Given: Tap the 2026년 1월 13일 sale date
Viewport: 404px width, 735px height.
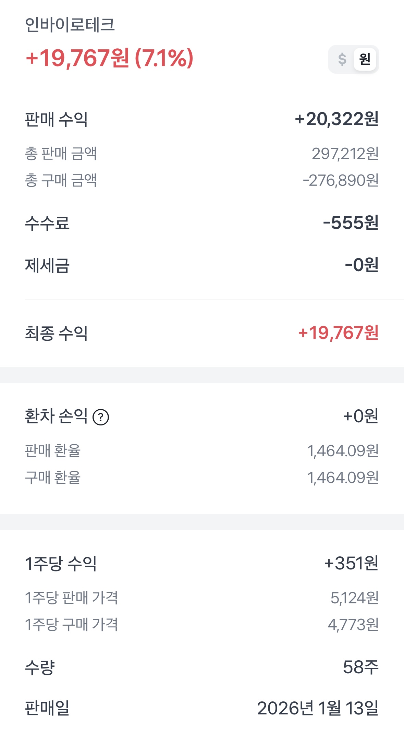Looking at the screenshot, I should tap(317, 708).
